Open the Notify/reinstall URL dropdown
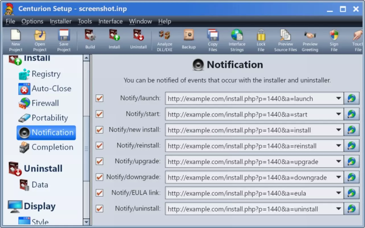365x228 pixels. (x=339, y=146)
